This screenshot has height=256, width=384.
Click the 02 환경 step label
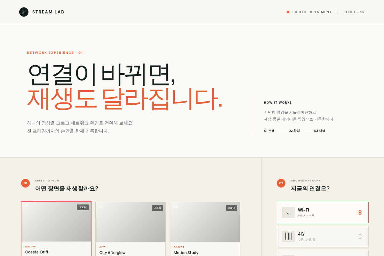pyautogui.click(x=294, y=131)
